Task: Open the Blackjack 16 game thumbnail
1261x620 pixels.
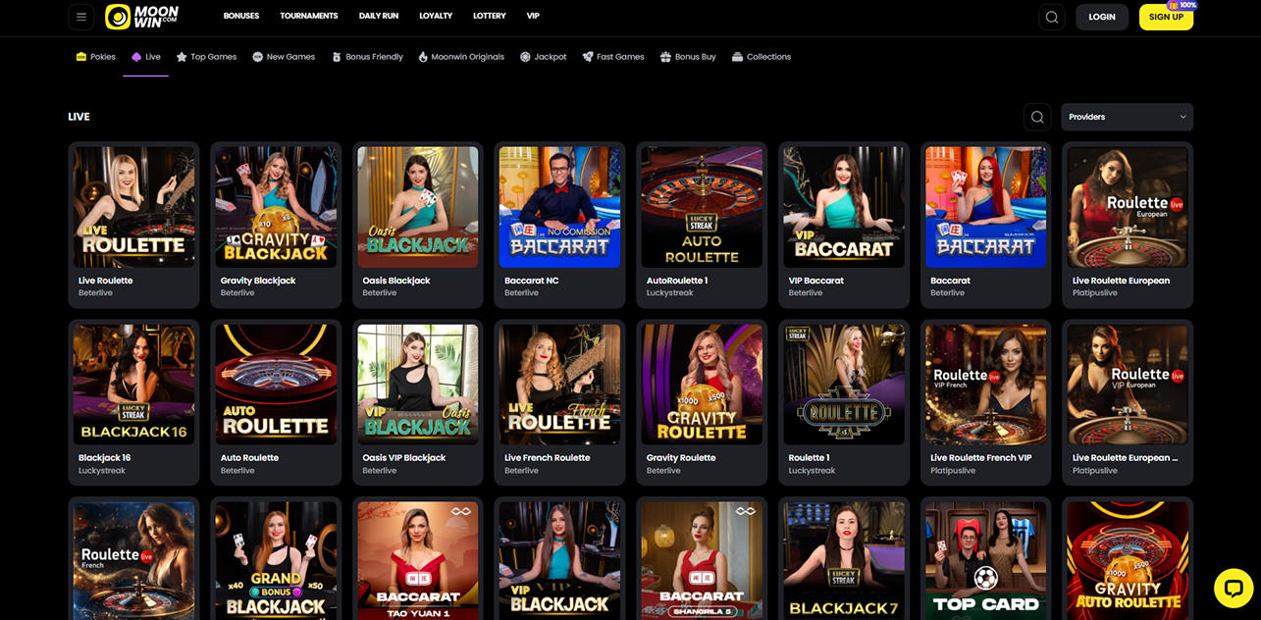Action: pyautogui.click(x=133, y=385)
